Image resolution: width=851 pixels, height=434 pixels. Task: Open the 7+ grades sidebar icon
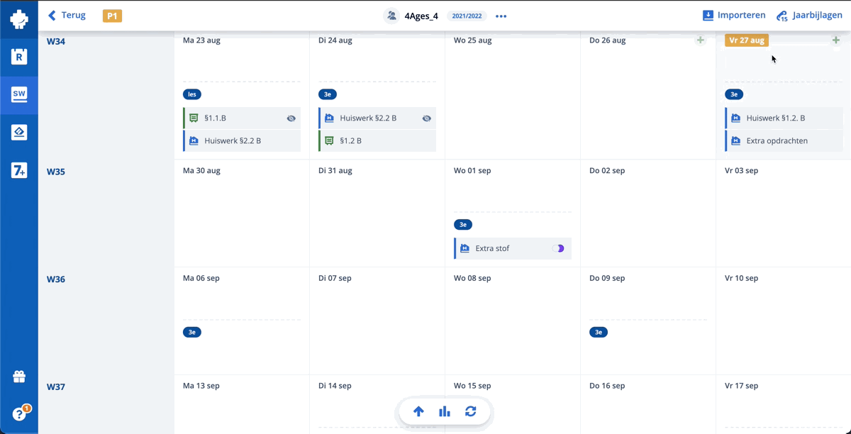tap(19, 169)
